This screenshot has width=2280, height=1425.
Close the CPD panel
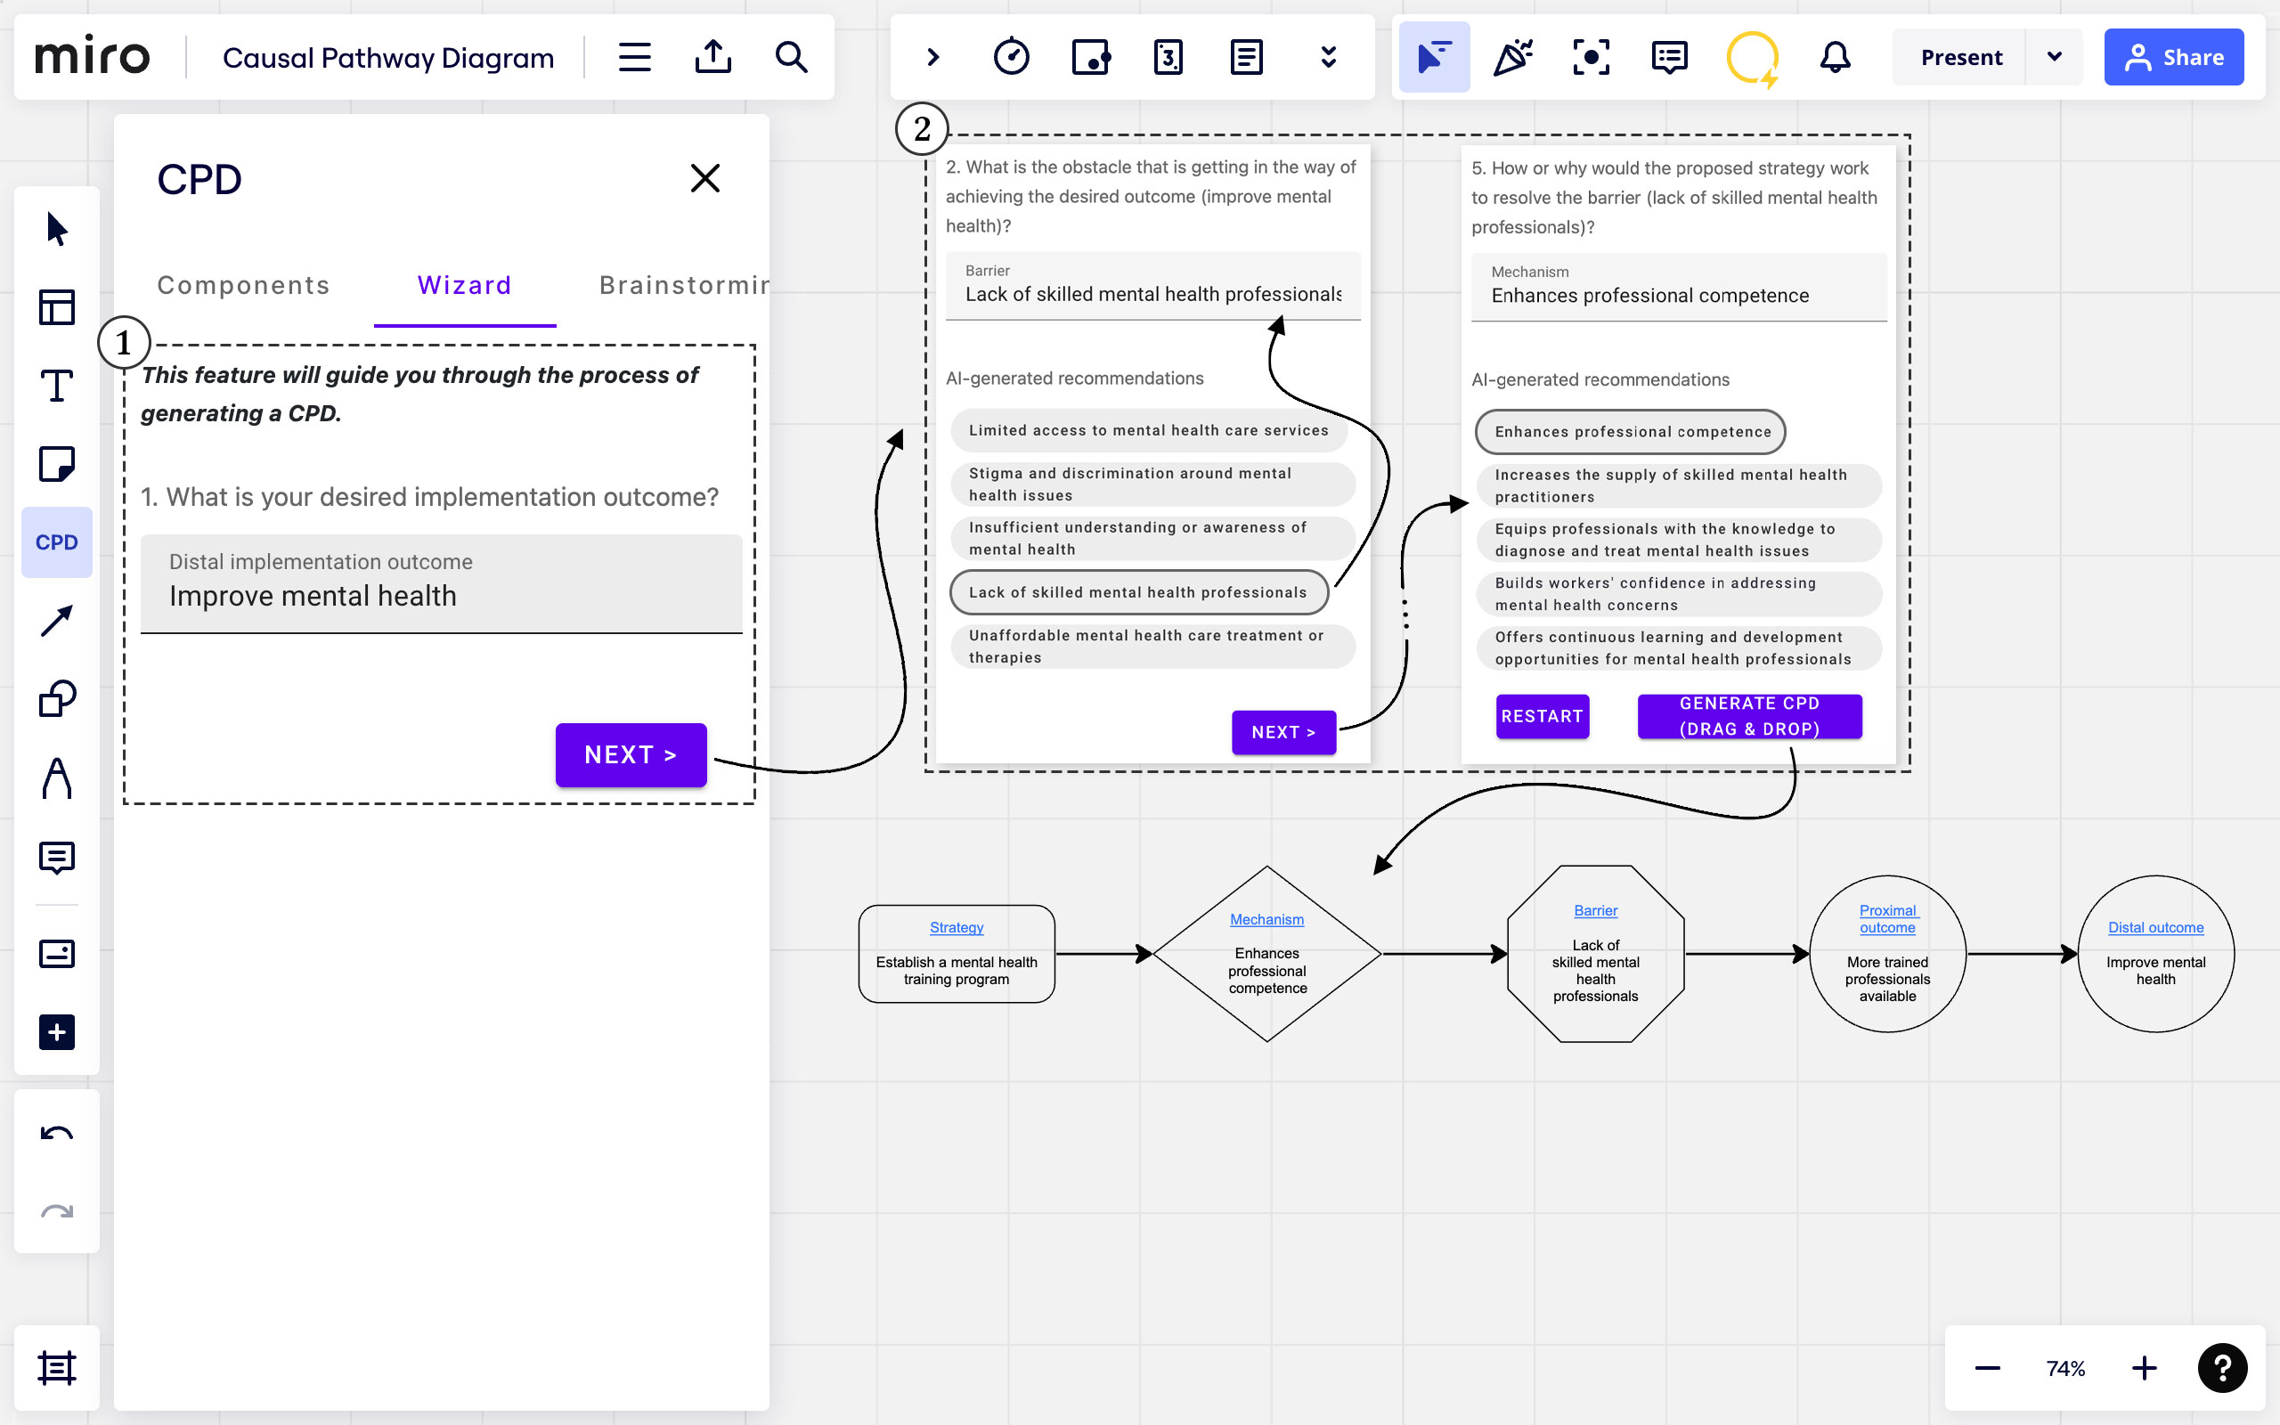704,178
